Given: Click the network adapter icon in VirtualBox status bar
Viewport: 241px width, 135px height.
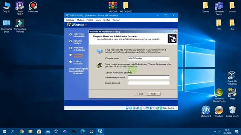Looking at the screenshot, I should tap(137, 108).
